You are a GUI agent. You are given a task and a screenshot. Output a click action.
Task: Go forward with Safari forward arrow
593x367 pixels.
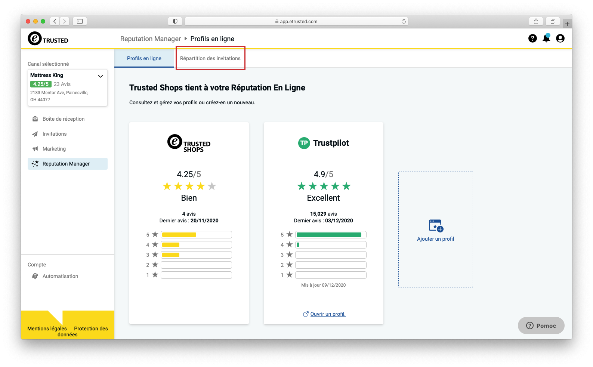click(x=65, y=21)
